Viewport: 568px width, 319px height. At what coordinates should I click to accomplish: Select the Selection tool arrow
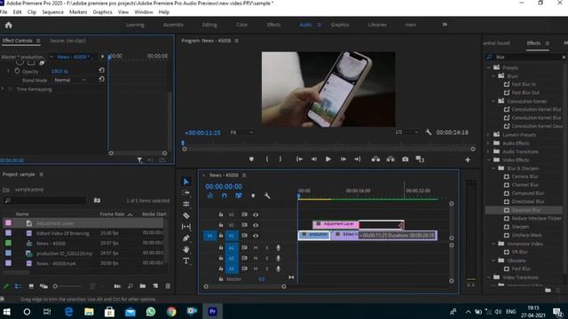pos(186,182)
